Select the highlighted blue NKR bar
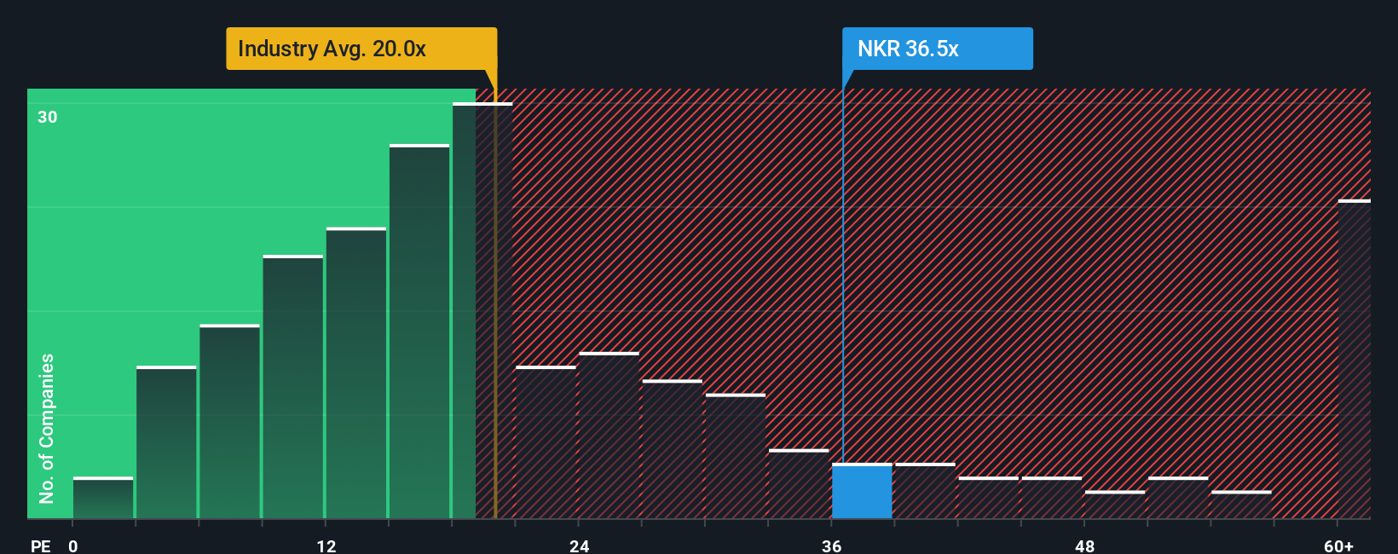Viewport: 1398px width, 554px height. tap(862, 491)
